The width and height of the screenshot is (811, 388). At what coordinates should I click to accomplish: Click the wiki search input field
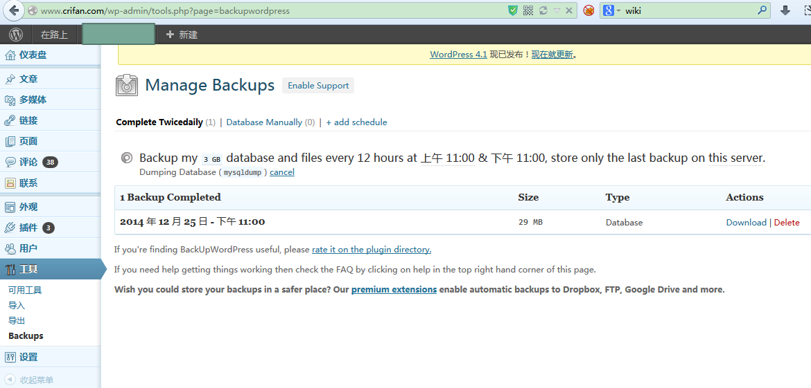(686, 10)
